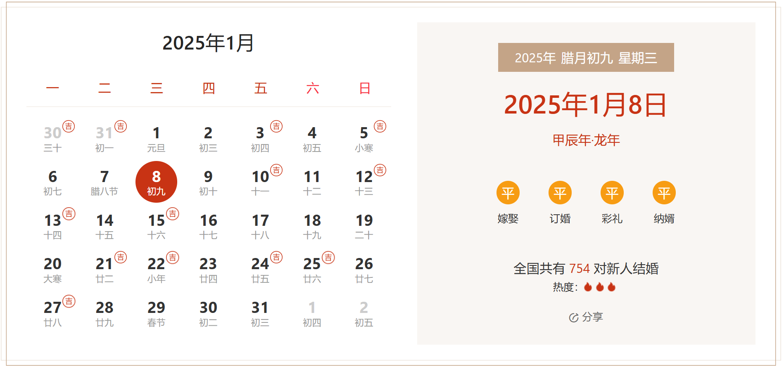Viewport: 784px width, 367px height.
Task: Select January 29 春节
Action: point(157,314)
